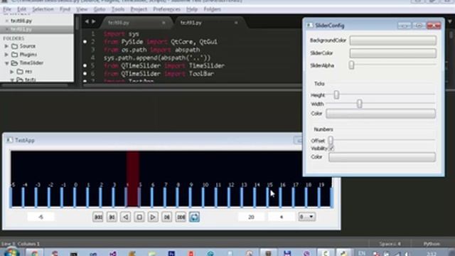Step to previous frame in TestApp
The width and height of the screenshot is (455, 256).
(x=112, y=217)
